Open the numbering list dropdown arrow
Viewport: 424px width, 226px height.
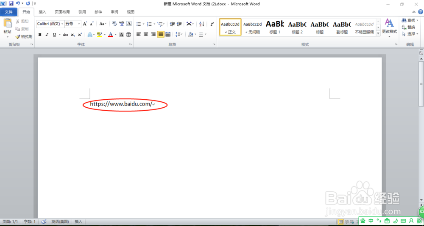[154, 24]
